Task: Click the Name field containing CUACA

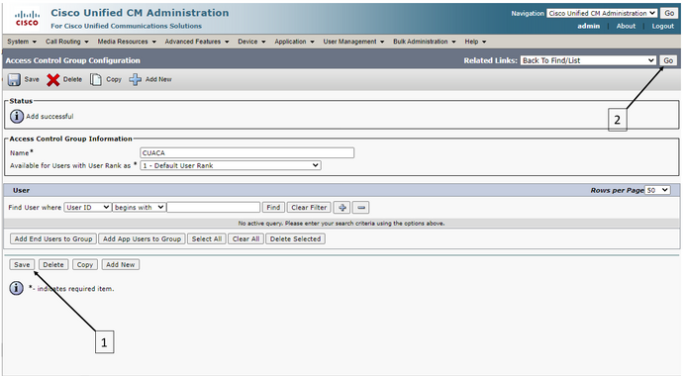Action: [x=247, y=152]
